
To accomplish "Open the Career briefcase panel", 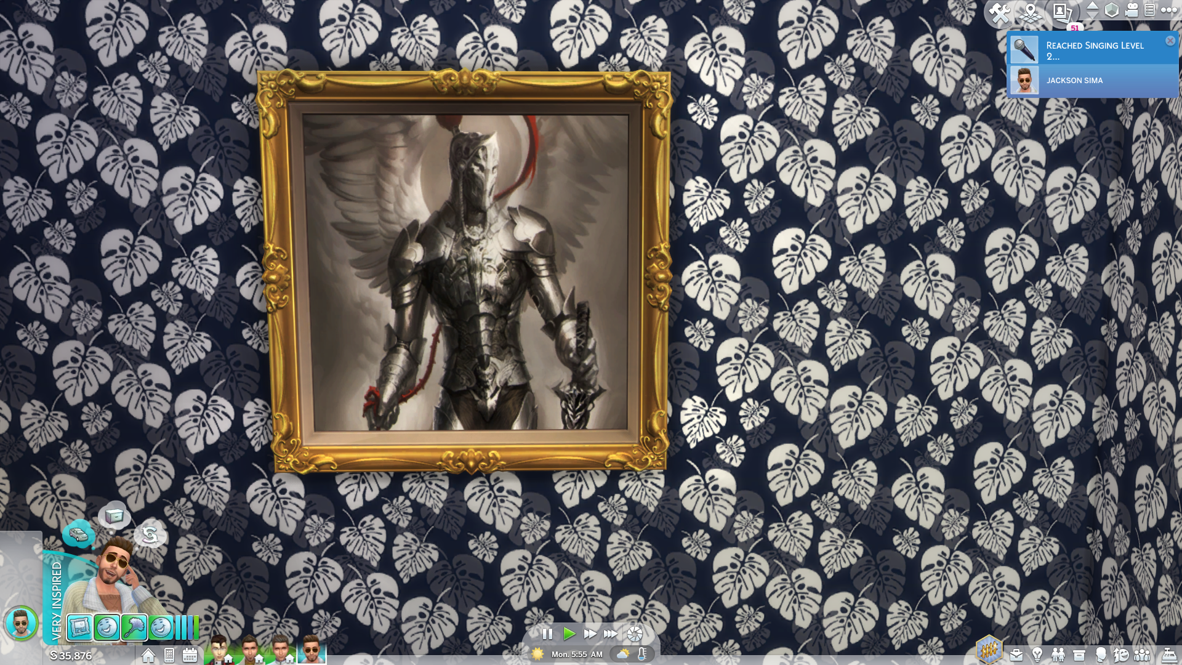I will pos(1016,655).
